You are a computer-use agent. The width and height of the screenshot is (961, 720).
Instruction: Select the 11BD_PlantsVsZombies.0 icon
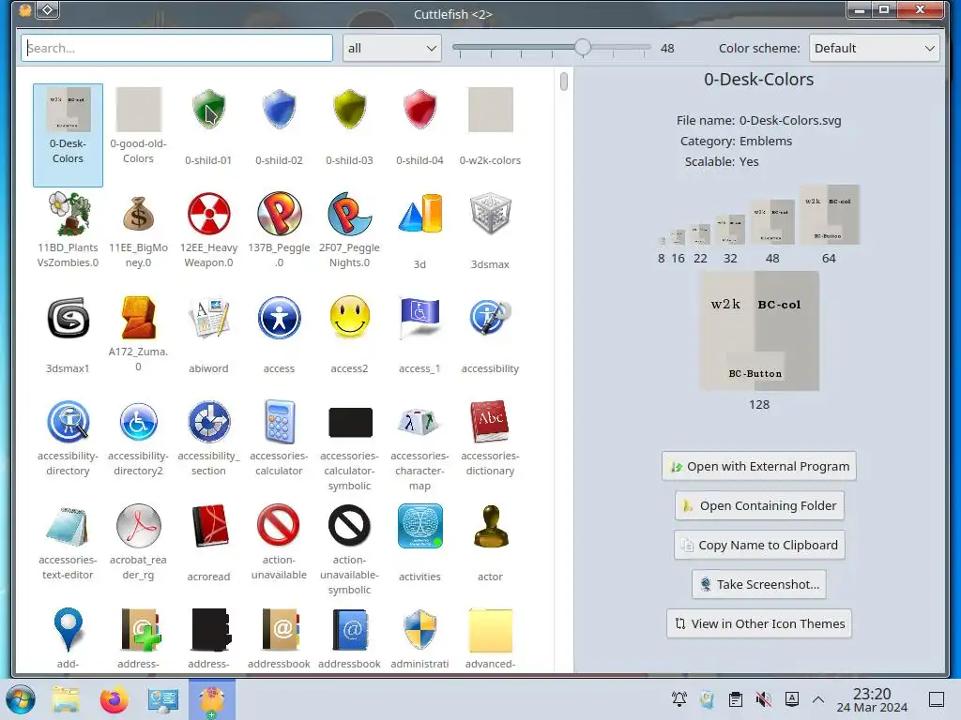(x=68, y=214)
